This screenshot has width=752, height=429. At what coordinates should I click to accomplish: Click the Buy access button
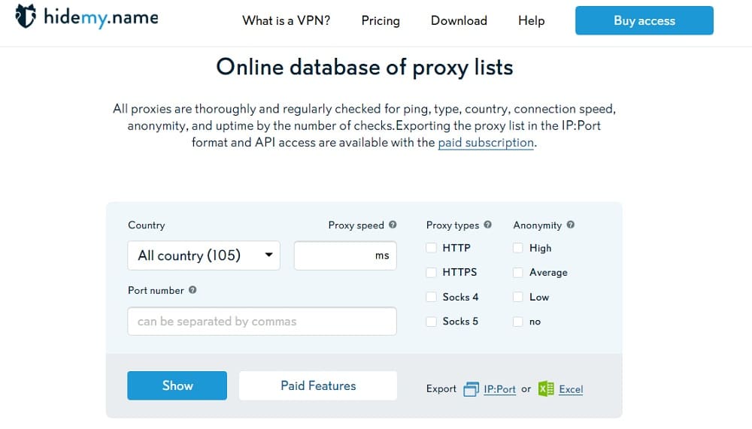point(644,20)
